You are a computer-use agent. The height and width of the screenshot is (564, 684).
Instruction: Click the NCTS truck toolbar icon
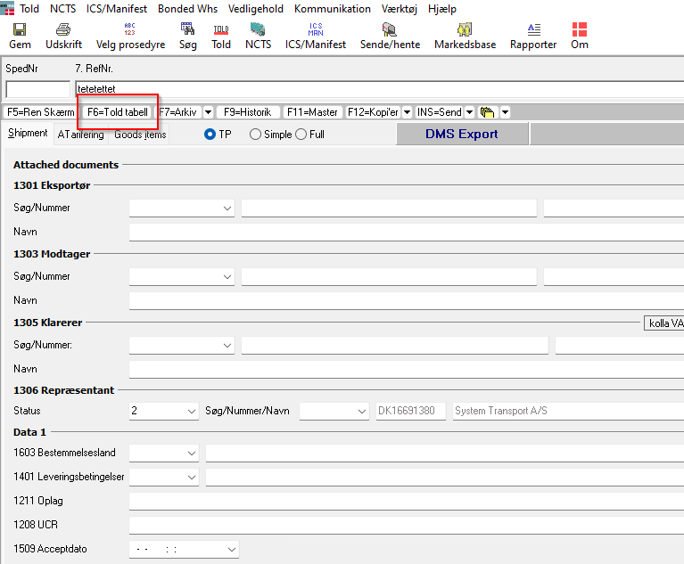click(258, 29)
